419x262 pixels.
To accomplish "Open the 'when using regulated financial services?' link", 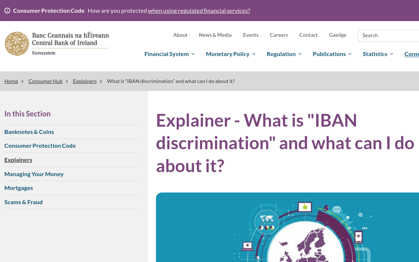I will point(199,11).
